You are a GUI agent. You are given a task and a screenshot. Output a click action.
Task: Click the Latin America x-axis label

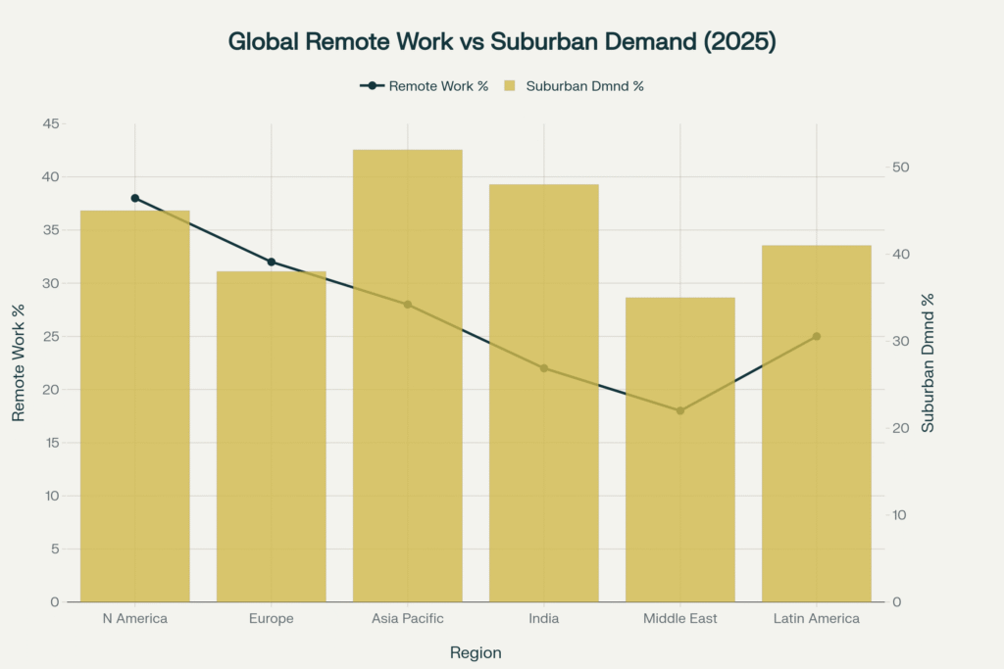click(x=816, y=619)
